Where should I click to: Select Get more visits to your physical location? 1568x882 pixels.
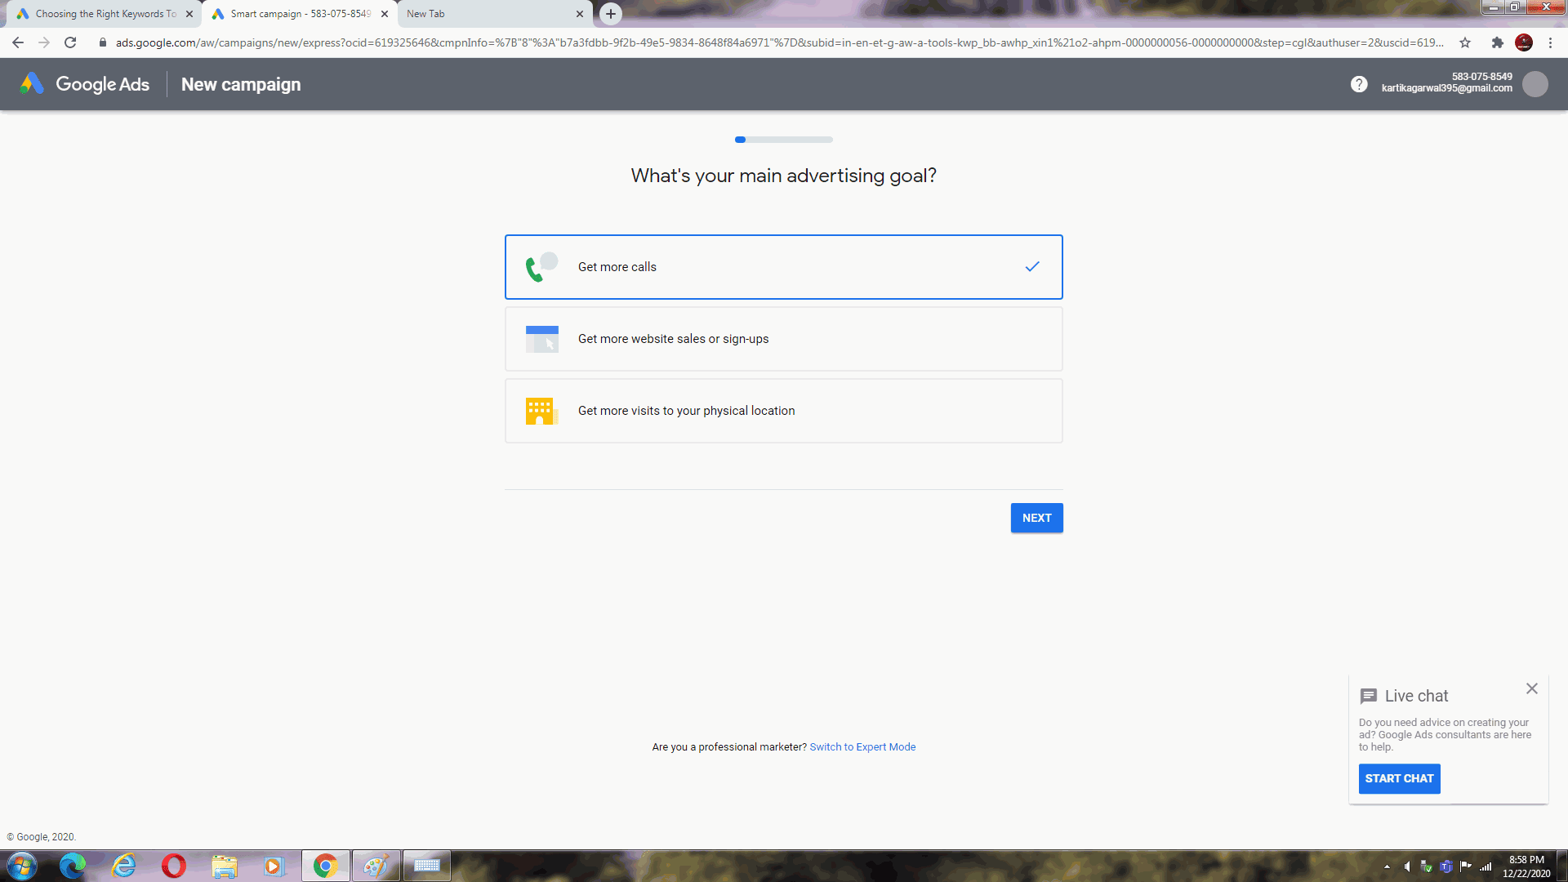pos(783,410)
